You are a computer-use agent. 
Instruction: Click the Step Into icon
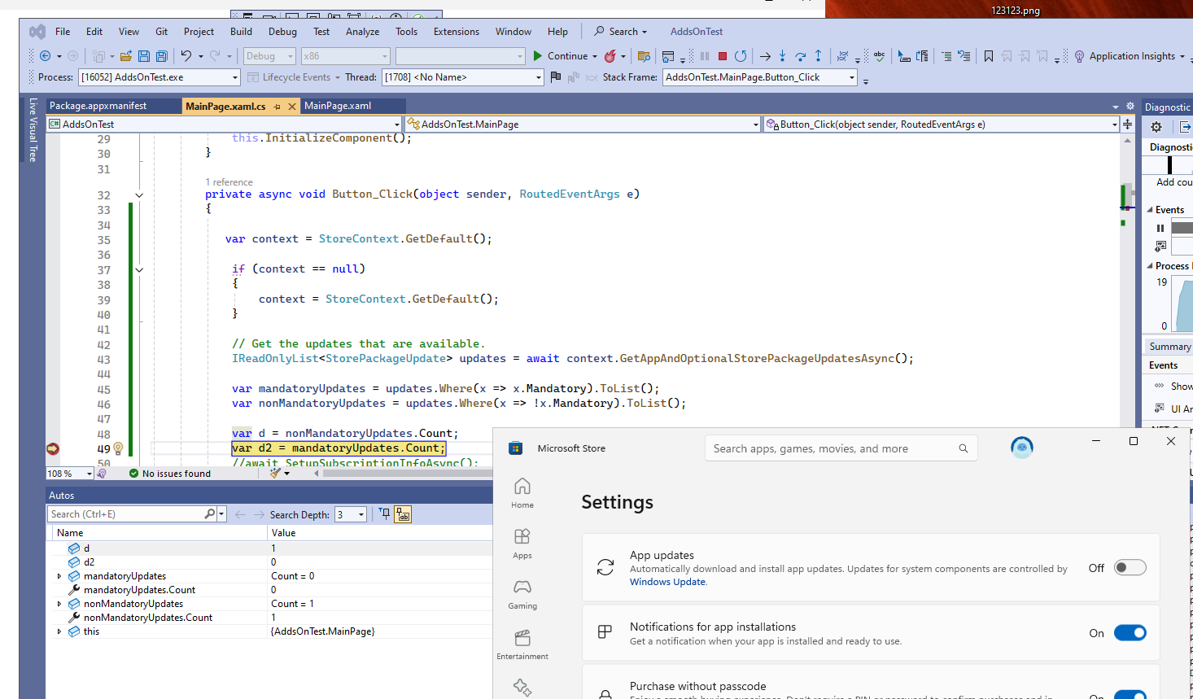point(782,56)
